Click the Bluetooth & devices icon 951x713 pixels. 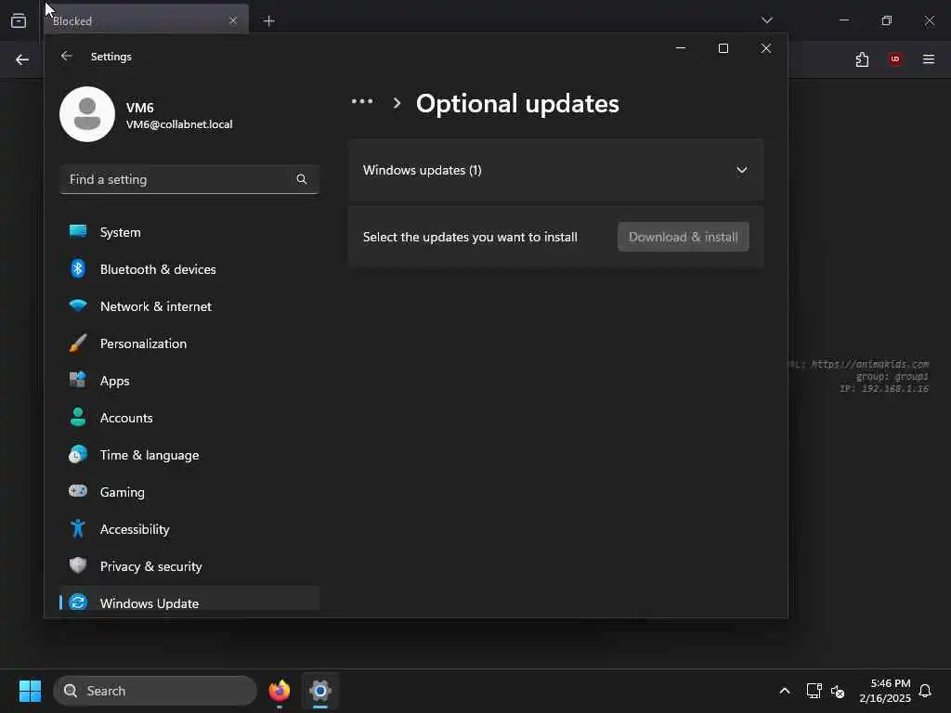[x=78, y=268]
